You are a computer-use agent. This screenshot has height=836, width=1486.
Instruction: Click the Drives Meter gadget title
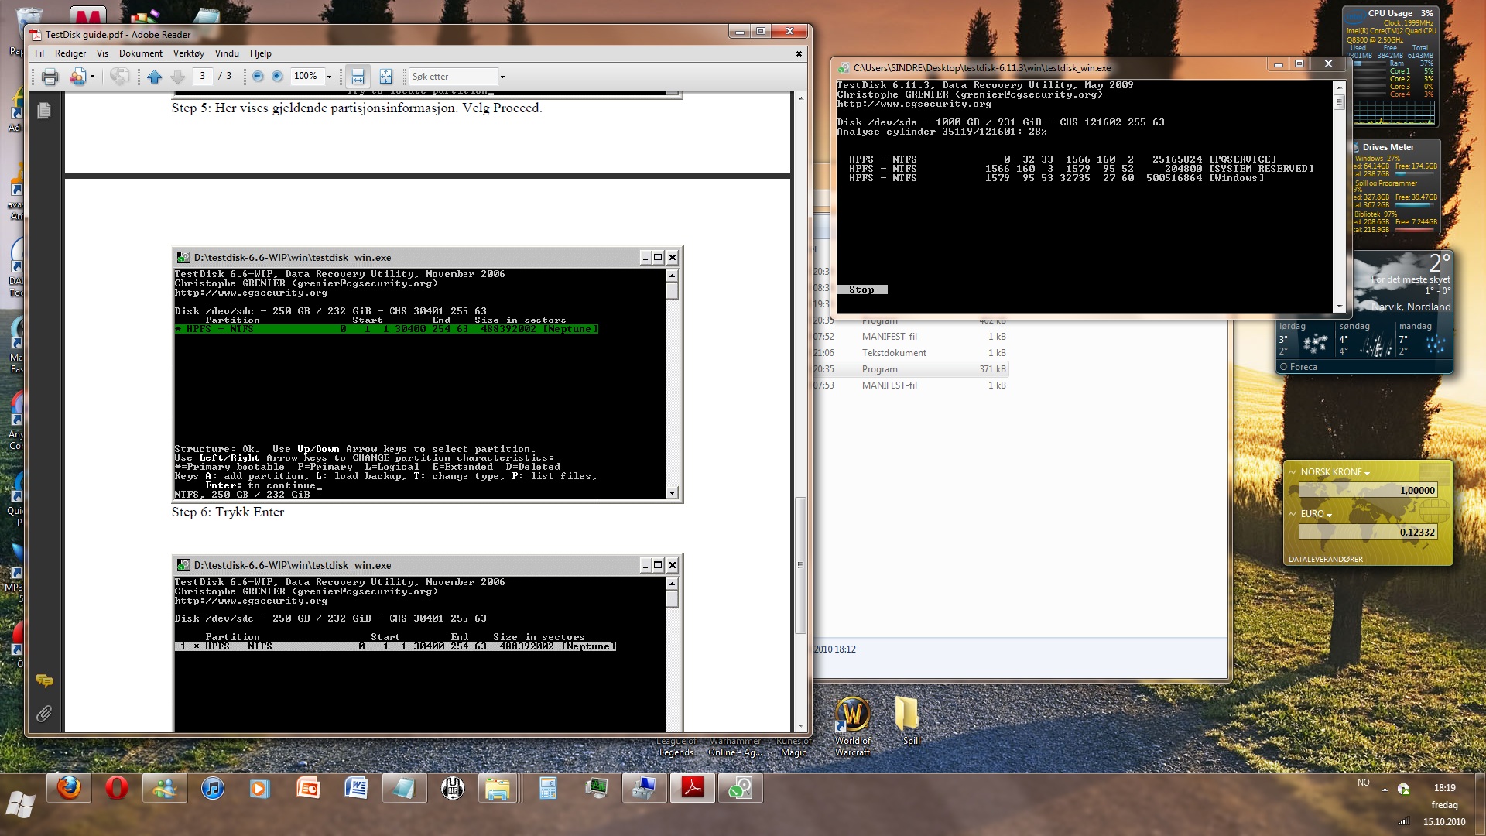coord(1388,147)
